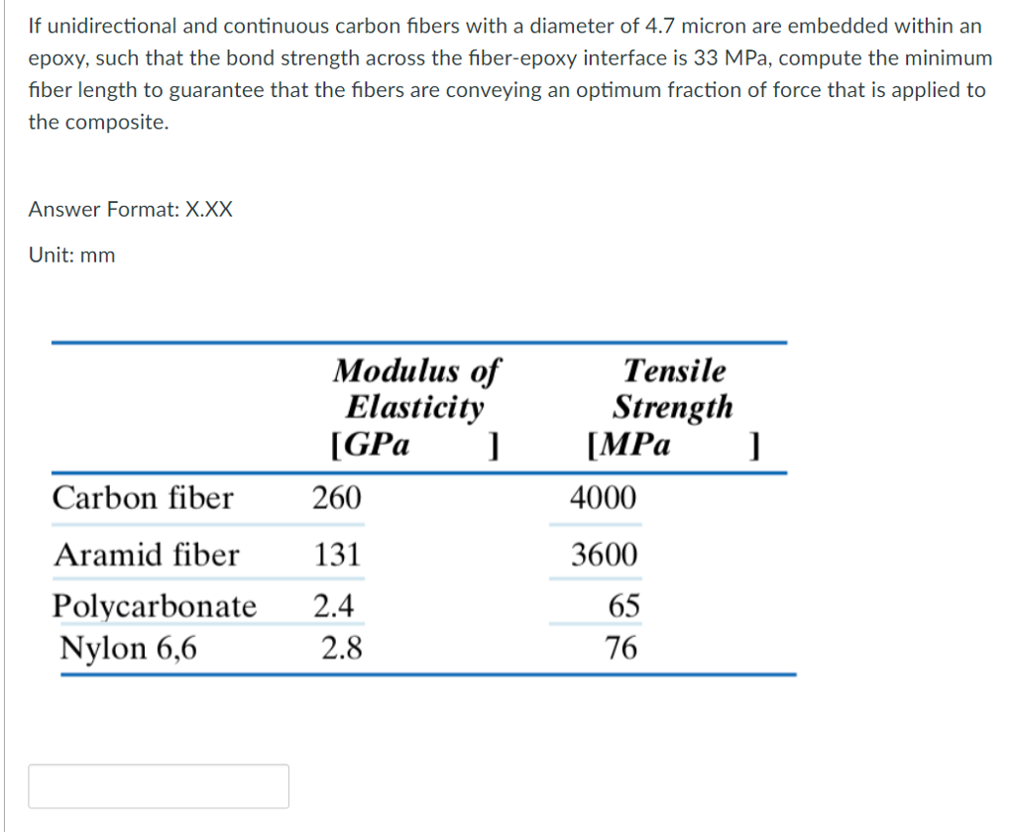Screen dimensions: 1015x832
Task: Click the Answer Format: X.XX text
Action: coord(128,209)
